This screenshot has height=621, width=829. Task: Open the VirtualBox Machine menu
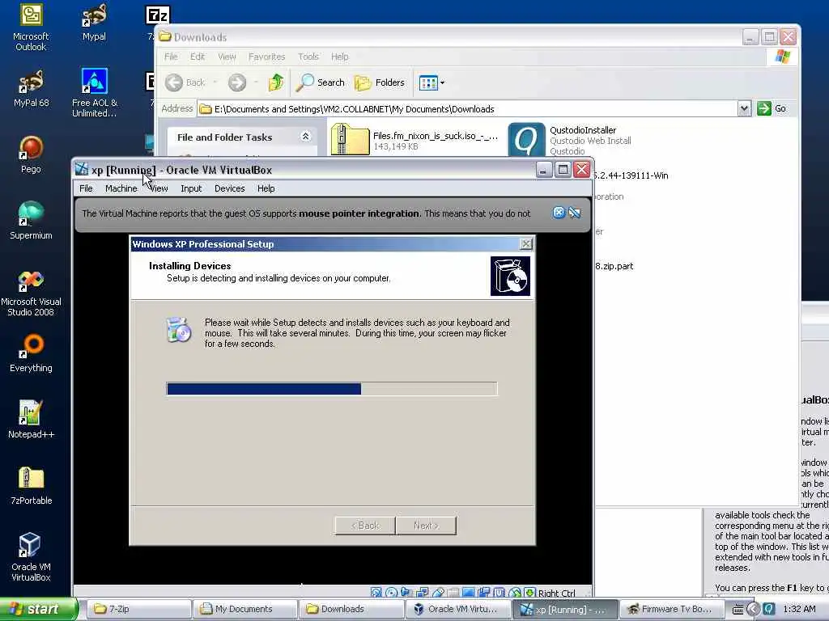coord(121,188)
